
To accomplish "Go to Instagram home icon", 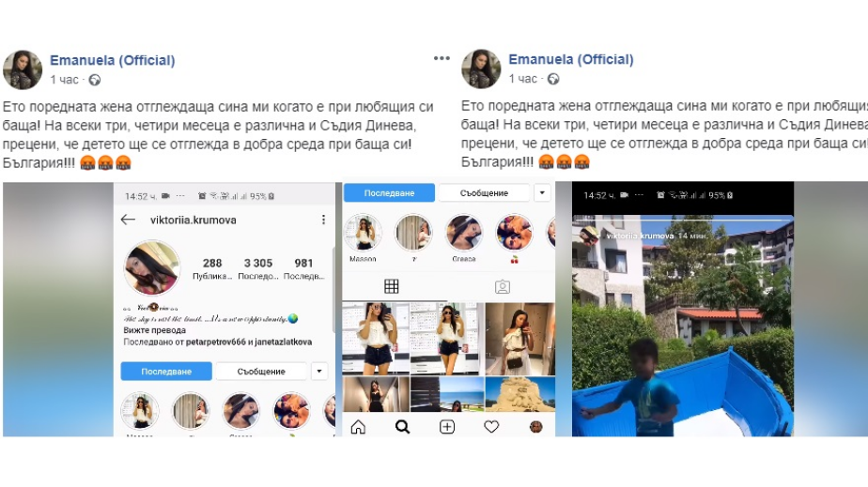I will click(x=358, y=427).
